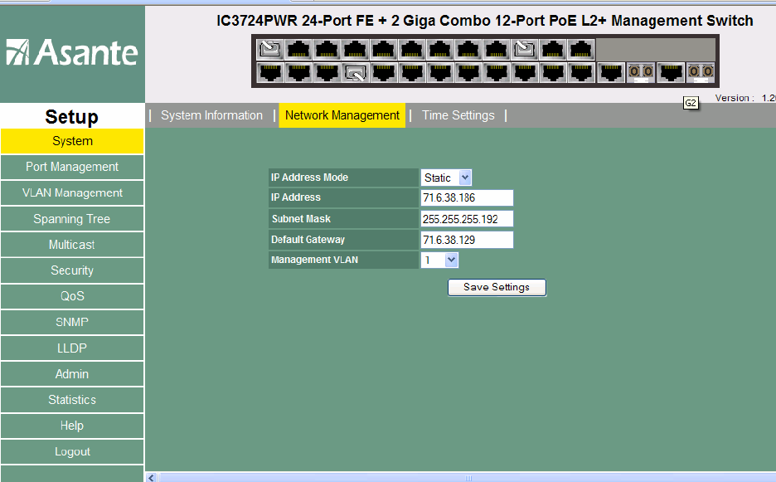Select the twelfth port in the bottom row
Image resolution: width=776 pixels, height=482 pixels.
click(581, 73)
